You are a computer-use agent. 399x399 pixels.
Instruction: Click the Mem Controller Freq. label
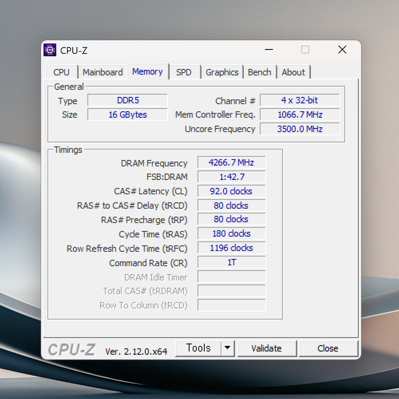tap(215, 115)
